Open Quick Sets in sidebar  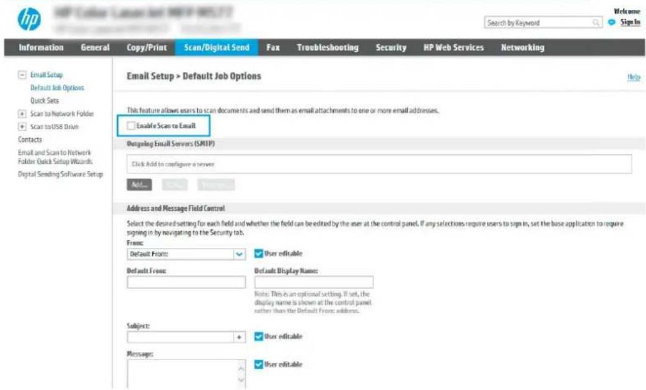(45, 100)
